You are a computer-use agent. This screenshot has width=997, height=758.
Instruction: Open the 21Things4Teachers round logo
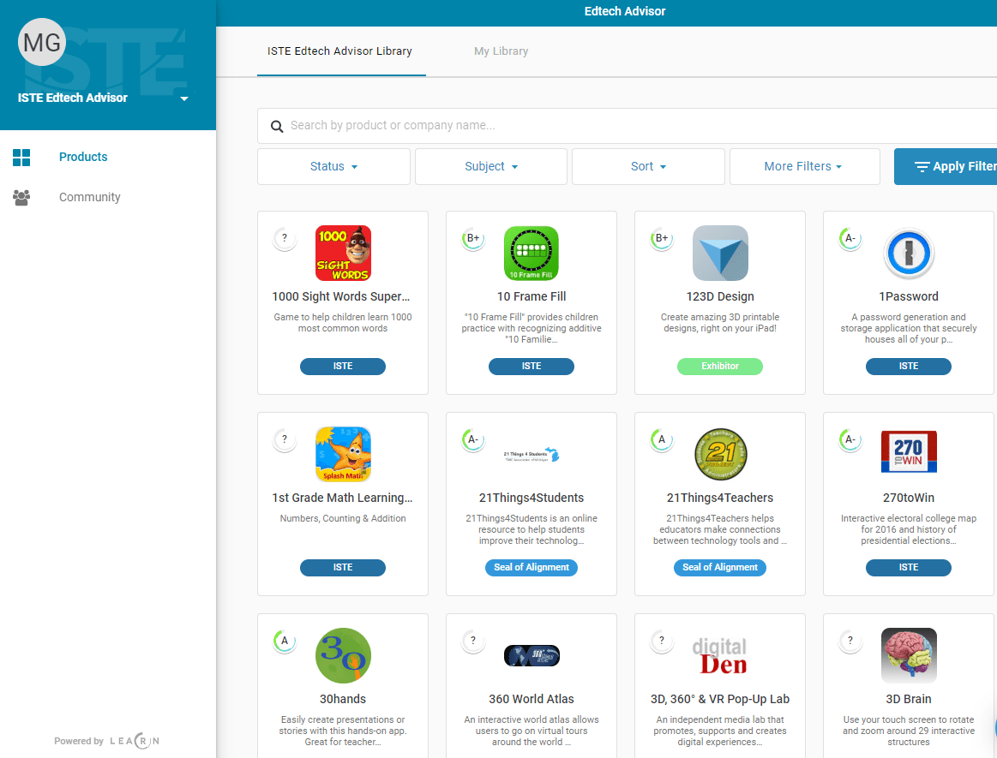click(720, 454)
